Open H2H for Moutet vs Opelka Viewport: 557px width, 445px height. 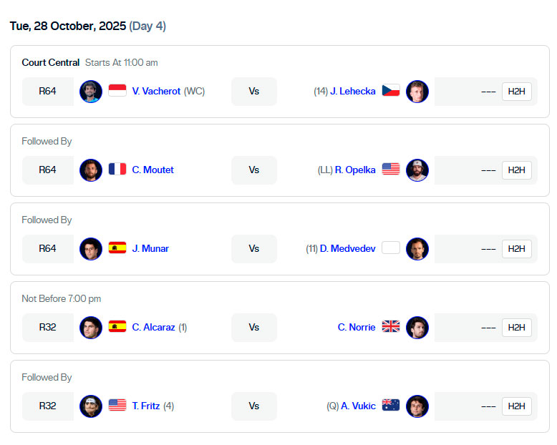[516, 170]
